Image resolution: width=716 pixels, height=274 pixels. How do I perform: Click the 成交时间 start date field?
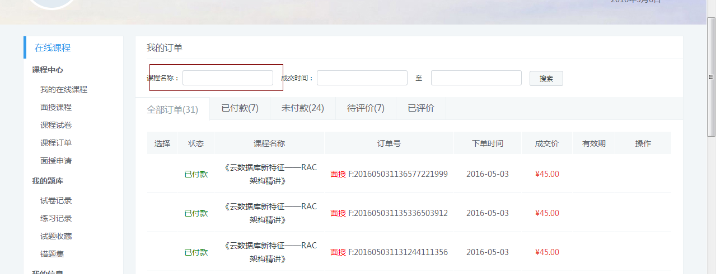(x=362, y=78)
